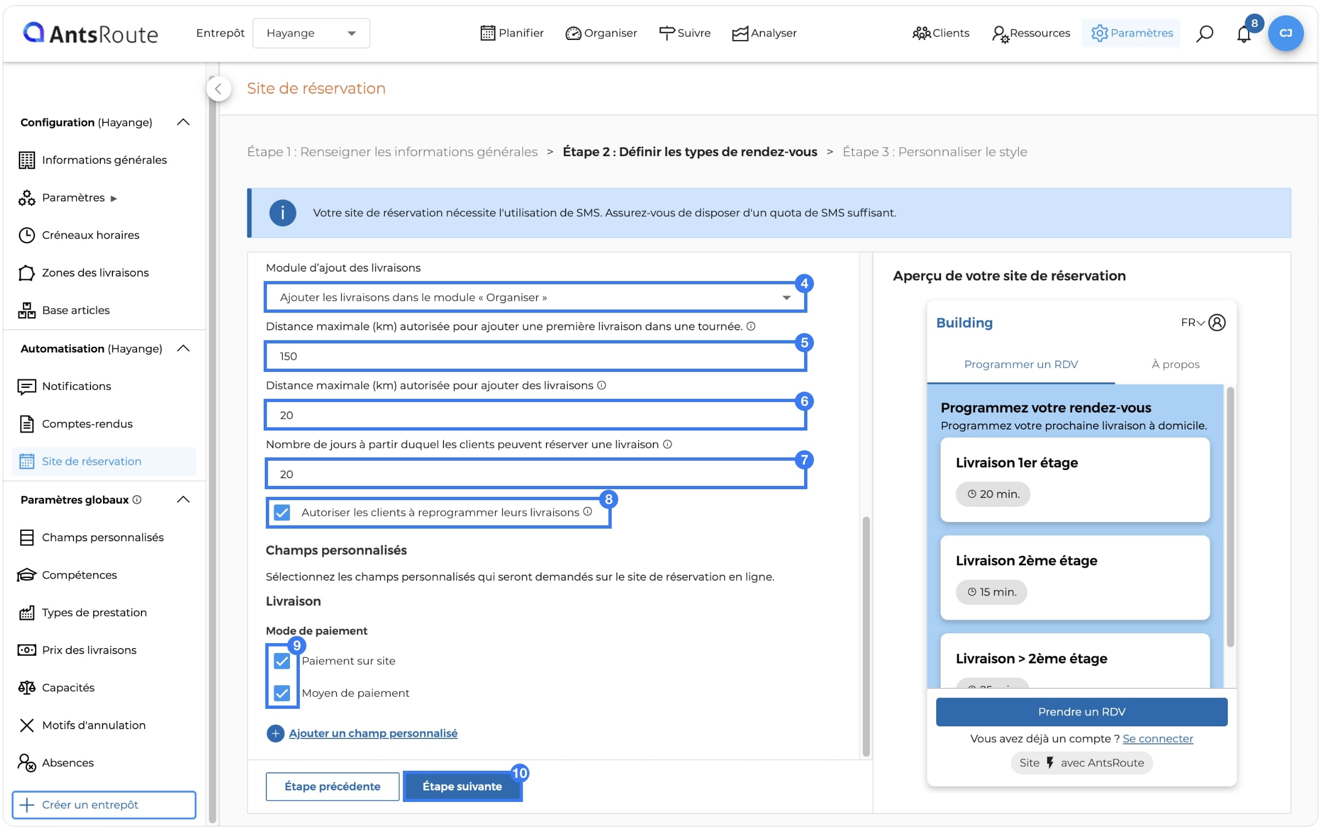The width and height of the screenshot is (1321, 831).
Task: Open the Clients menu
Action: [941, 33]
